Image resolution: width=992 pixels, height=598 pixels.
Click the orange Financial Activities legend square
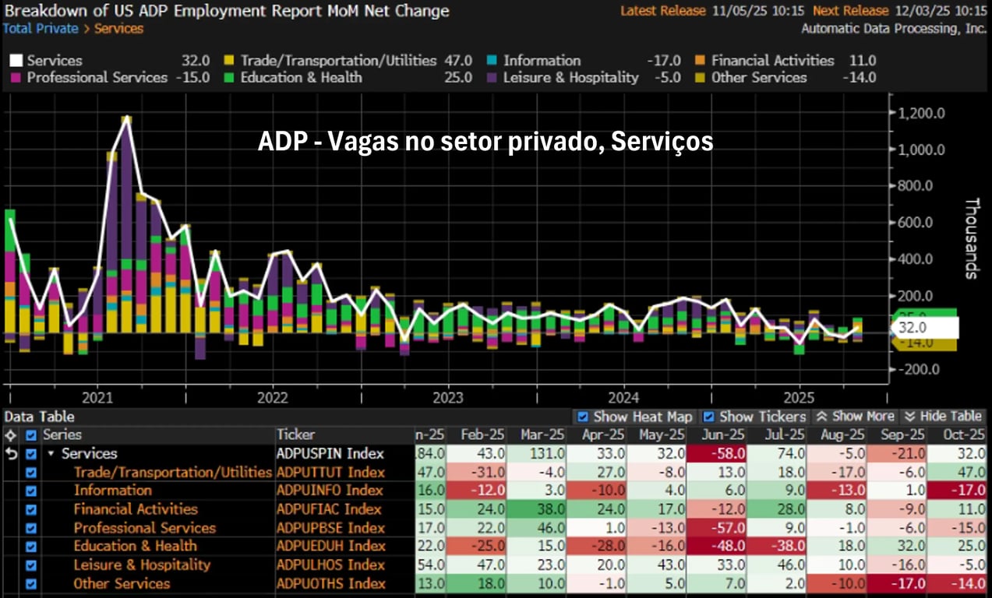coord(700,61)
